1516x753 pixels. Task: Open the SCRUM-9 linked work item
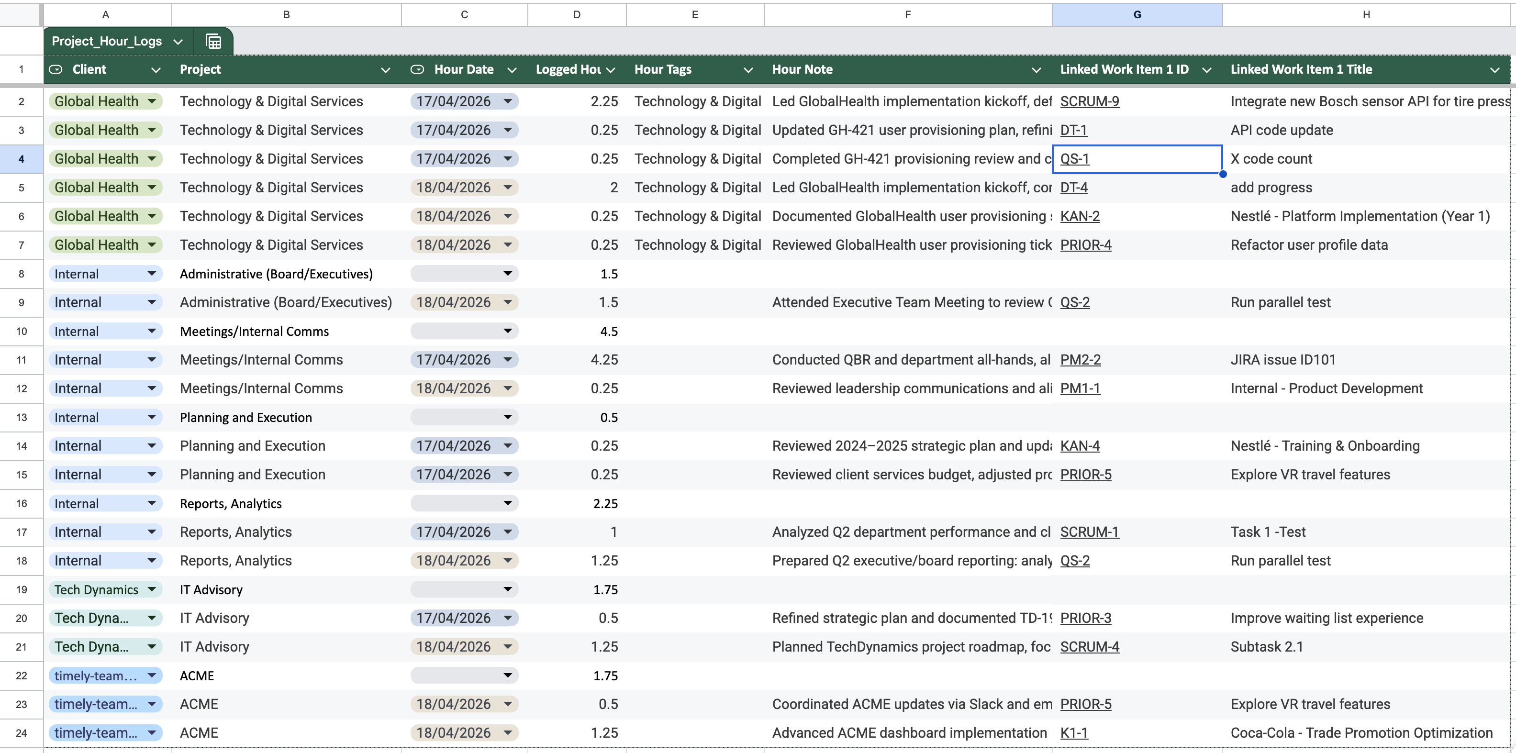[1090, 100]
